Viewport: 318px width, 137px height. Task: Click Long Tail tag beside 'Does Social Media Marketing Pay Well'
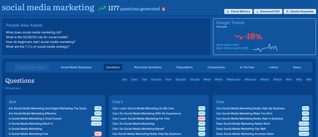pos(304,129)
